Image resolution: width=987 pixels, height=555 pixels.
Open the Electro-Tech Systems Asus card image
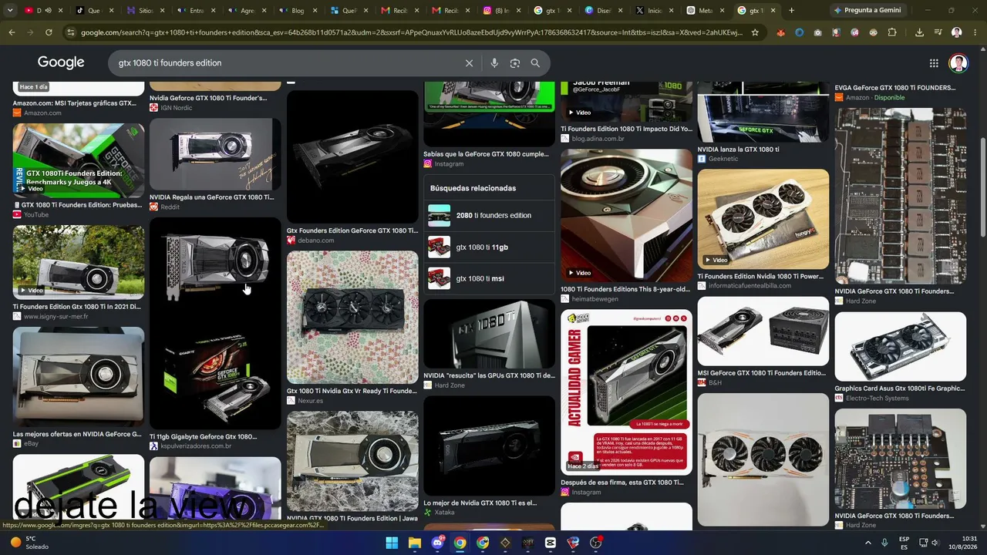pyautogui.click(x=900, y=347)
